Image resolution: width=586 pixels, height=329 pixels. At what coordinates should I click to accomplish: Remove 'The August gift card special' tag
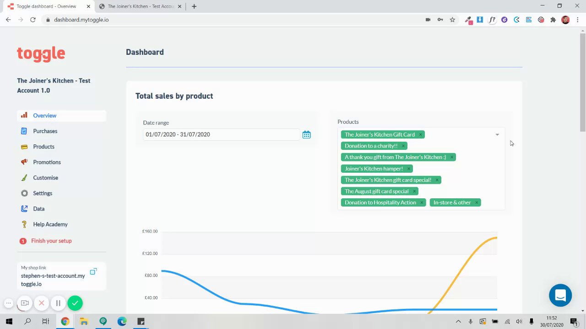414,191
